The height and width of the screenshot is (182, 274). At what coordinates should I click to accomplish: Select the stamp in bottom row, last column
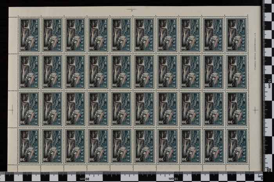coord(237,146)
